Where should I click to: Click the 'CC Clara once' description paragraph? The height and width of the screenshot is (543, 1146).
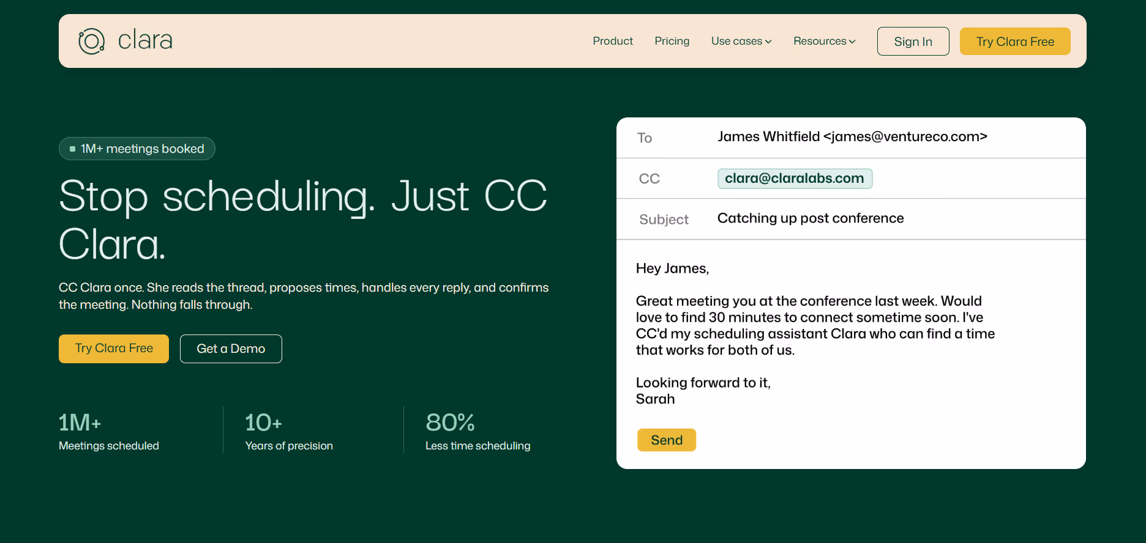(304, 296)
